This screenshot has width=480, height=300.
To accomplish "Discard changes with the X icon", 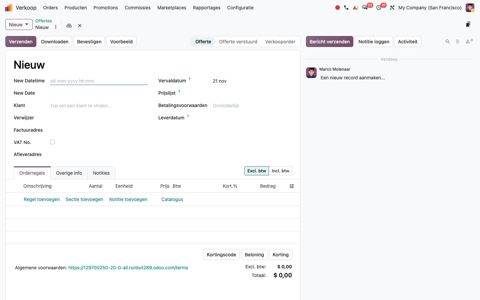I will [x=80, y=26].
